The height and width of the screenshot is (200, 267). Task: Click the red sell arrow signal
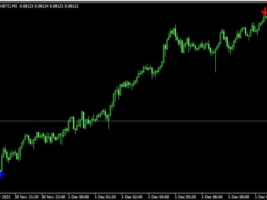click(x=264, y=12)
